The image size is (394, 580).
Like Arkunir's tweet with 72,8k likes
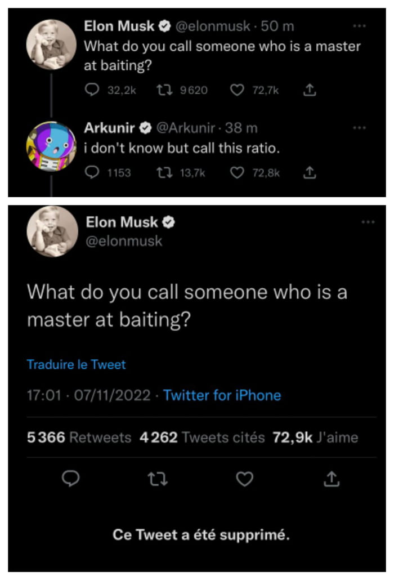[239, 173]
